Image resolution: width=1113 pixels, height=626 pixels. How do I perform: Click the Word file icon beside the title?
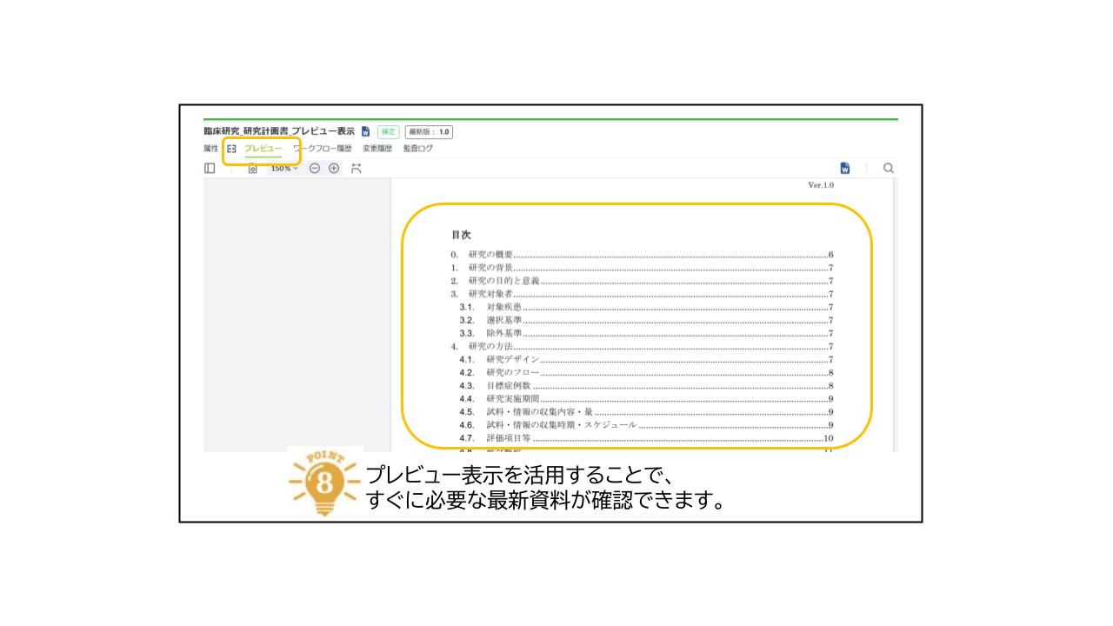click(x=365, y=131)
